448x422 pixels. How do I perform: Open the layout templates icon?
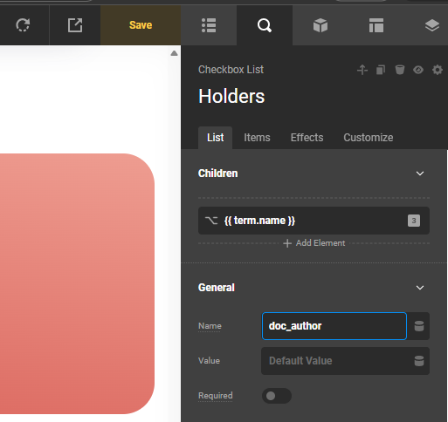coord(376,25)
